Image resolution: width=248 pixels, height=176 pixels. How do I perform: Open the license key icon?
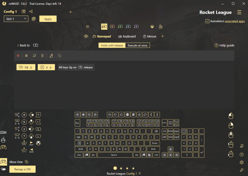point(242,170)
